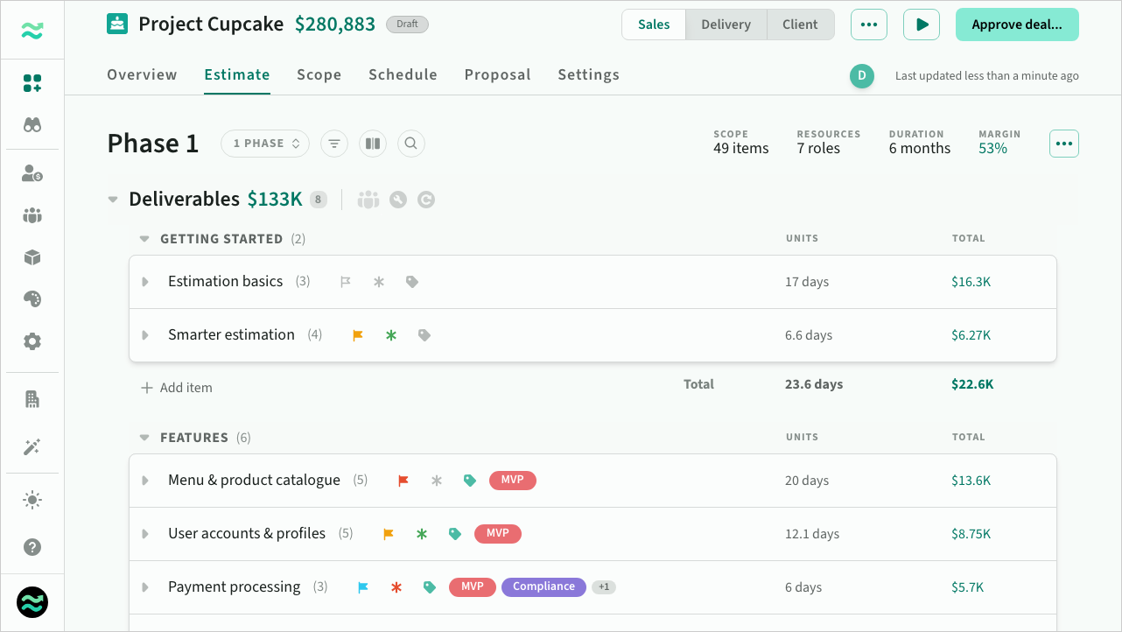Open the binoculars icon in sidebar
This screenshot has width=1122, height=632.
[32, 125]
